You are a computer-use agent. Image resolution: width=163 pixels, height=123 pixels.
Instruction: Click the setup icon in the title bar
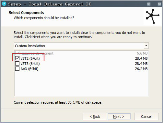click(x=4, y=4)
